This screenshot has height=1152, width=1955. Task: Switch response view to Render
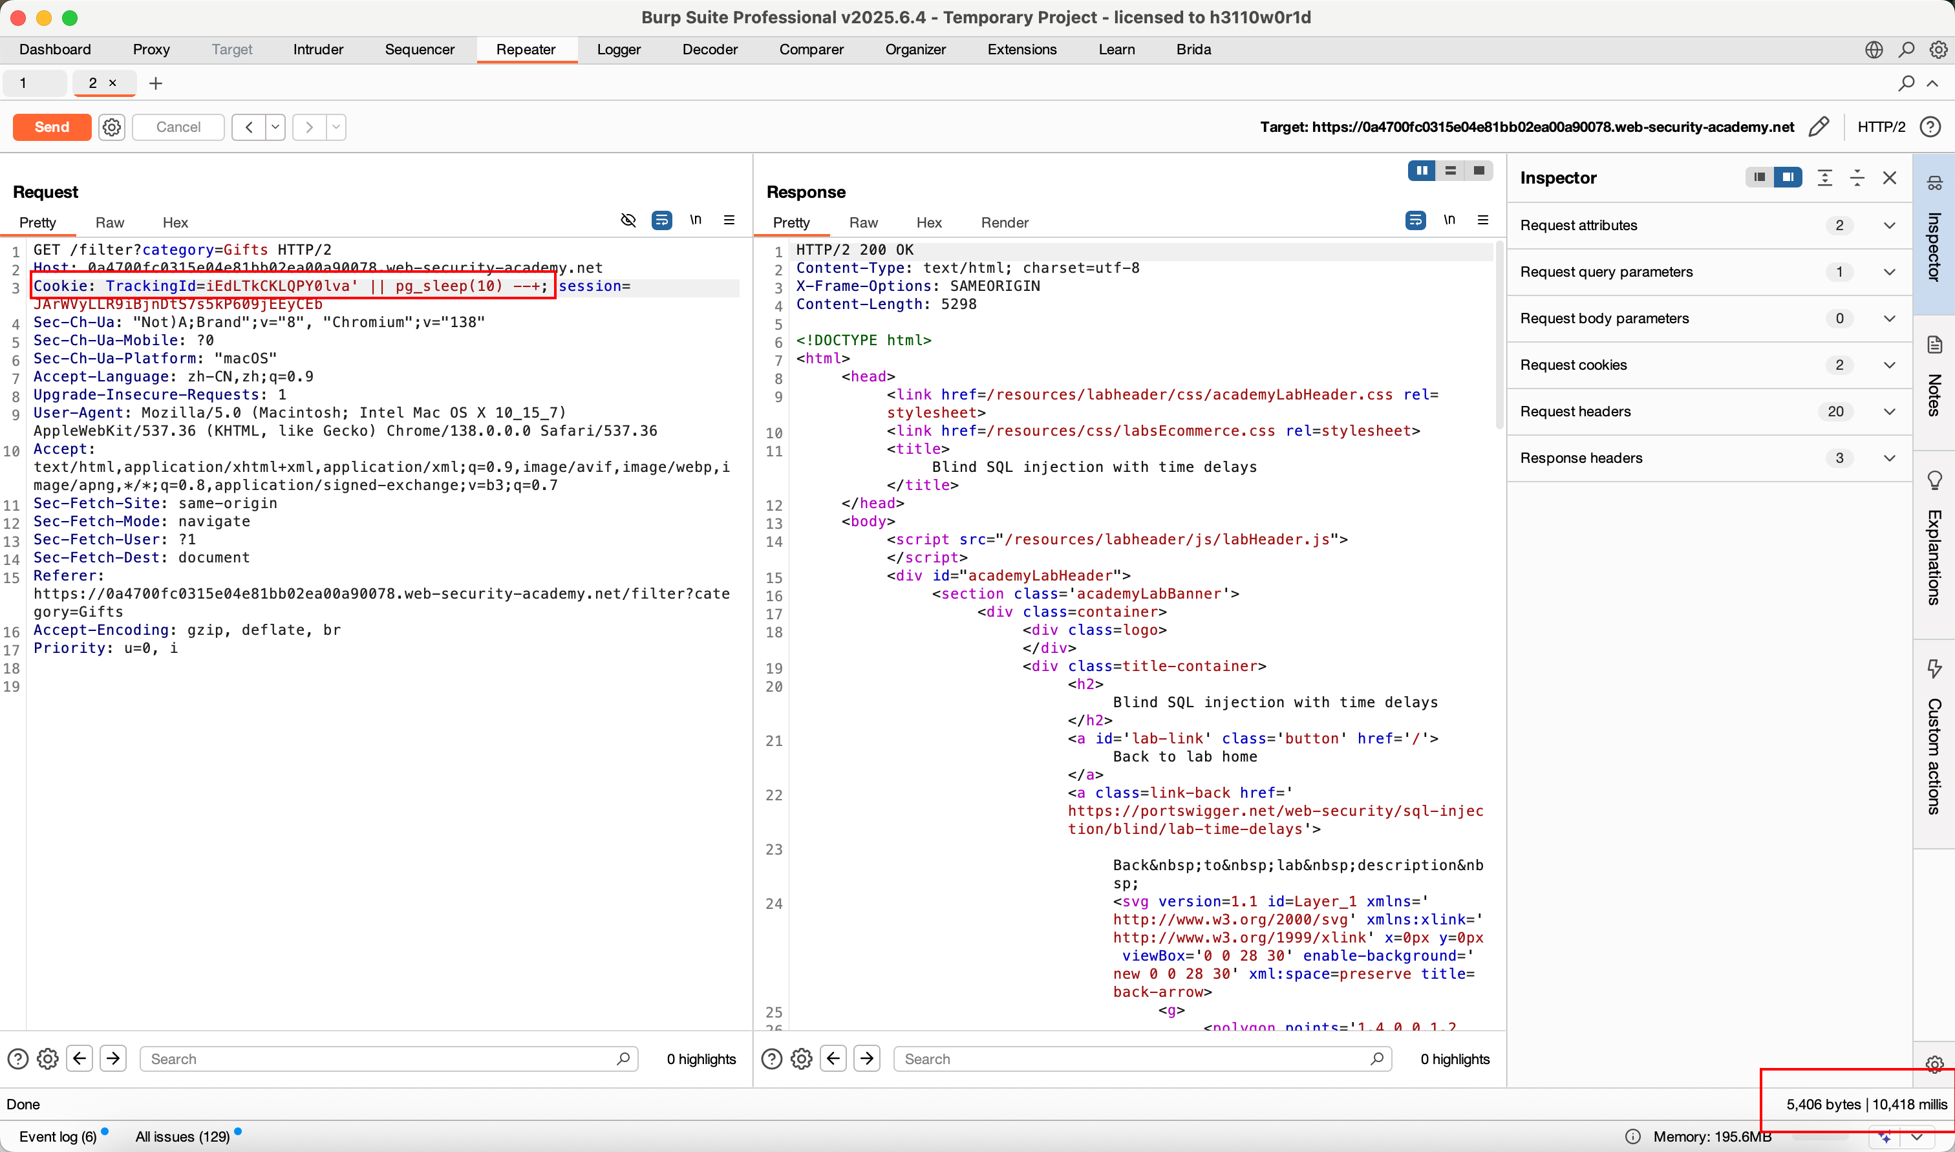point(1004,223)
